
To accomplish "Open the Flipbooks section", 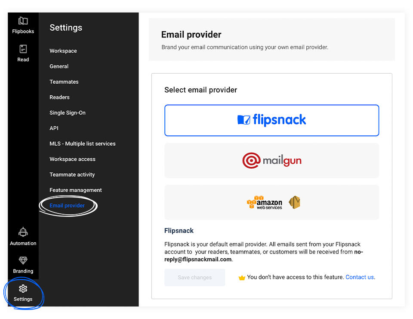I will point(23,25).
